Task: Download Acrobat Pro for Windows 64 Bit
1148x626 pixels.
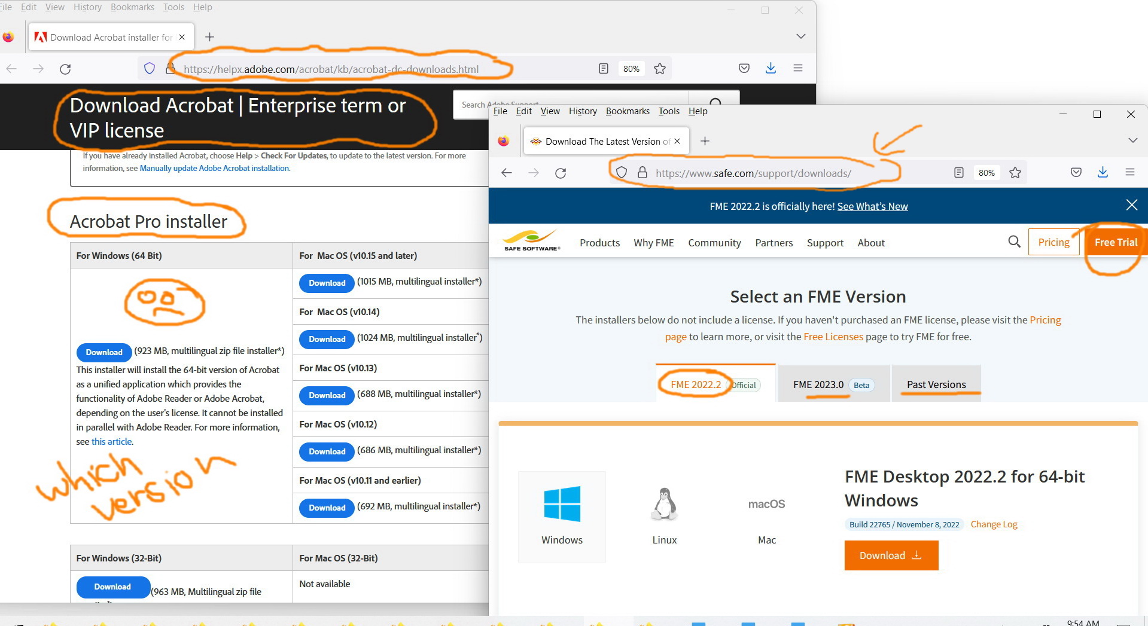Action: click(x=104, y=352)
